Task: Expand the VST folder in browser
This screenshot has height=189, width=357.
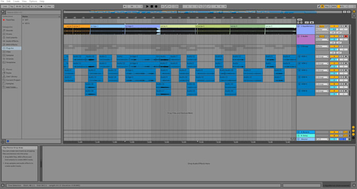Action: point(23,20)
